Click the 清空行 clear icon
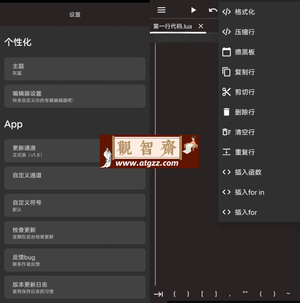The image size is (300, 303). pyautogui.click(x=226, y=132)
